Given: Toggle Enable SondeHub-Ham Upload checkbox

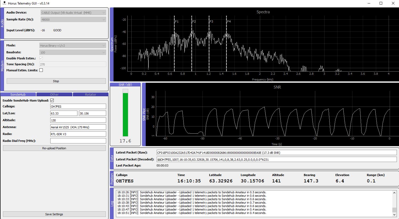Looking at the screenshot, I should pos(52,100).
